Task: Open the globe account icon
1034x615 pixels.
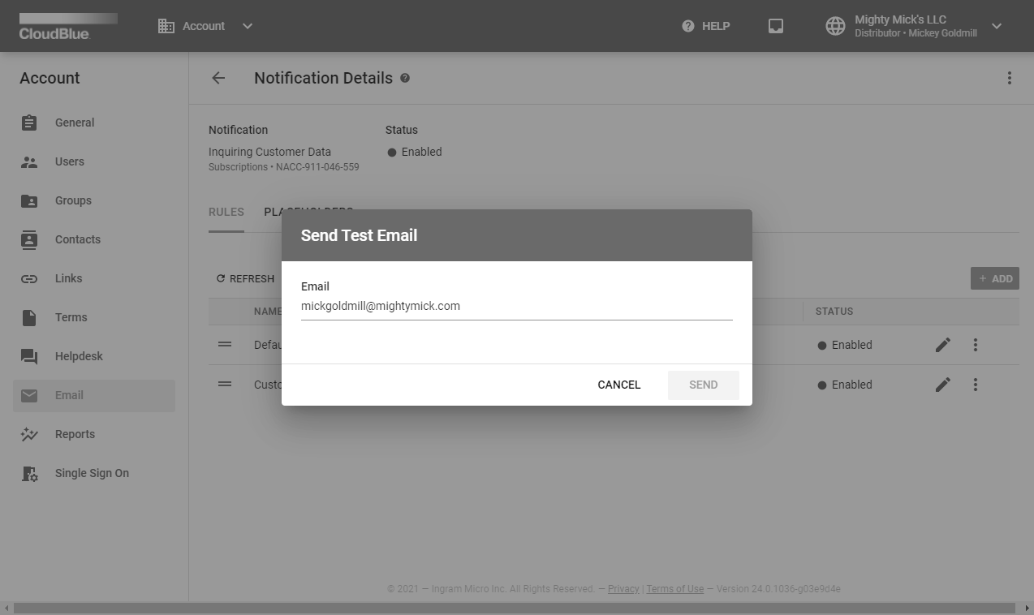Action: click(x=834, y=25)
